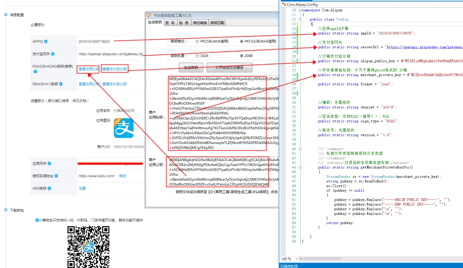This screenshot has height=268, width=463.
Task: Click the merchant_private_key code line
Action: (390, 75)
